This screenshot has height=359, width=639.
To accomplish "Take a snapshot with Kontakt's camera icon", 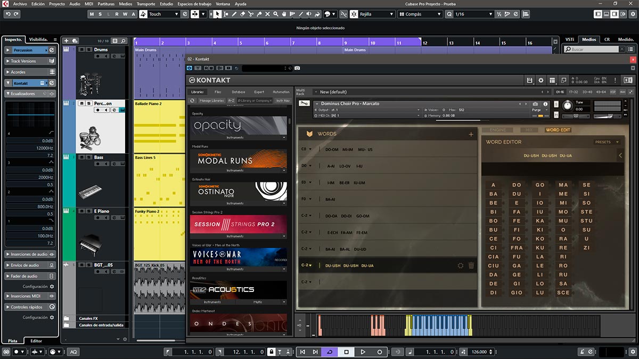I will pos(535,104).
